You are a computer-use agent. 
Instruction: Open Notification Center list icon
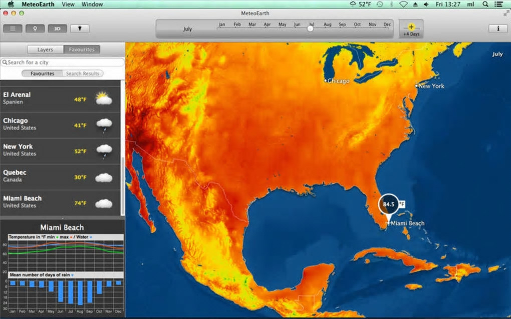pos(498,4)
